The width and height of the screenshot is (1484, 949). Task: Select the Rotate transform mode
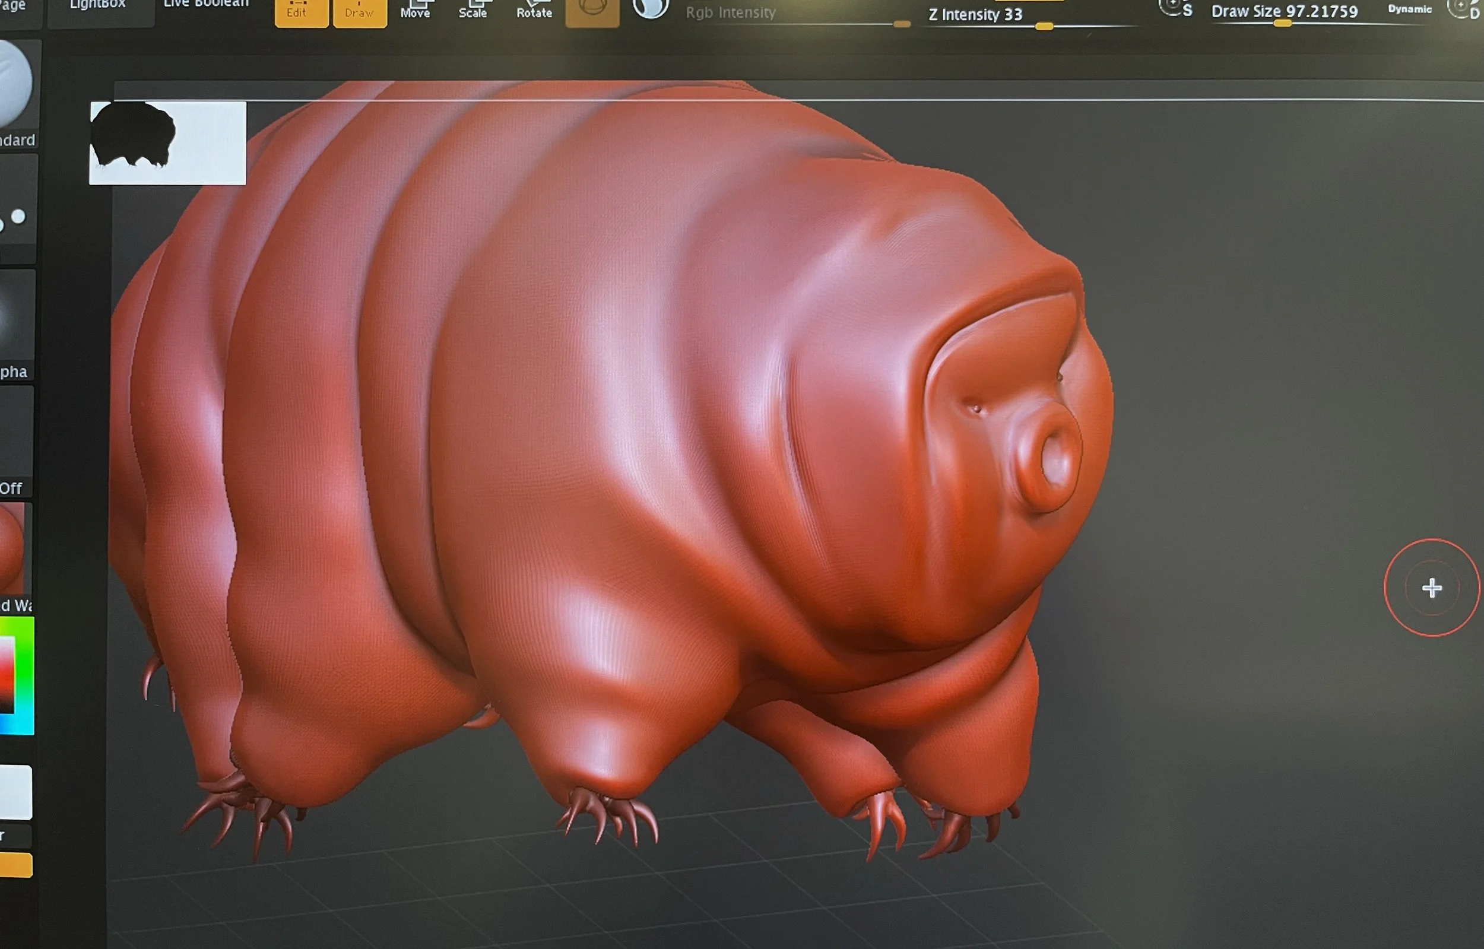coord(534,11)
